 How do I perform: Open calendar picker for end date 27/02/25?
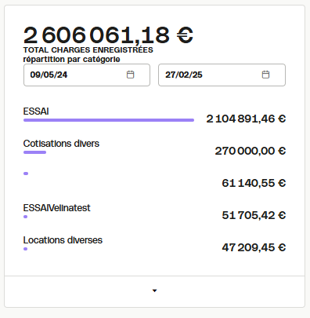pyautogui.click(x=265, y=75)
